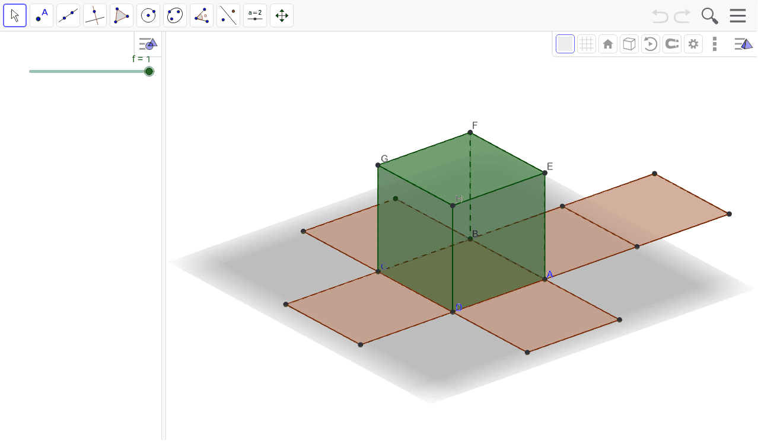Click vertex F on the green cube
The width and height of the screenshot is (758, 441).
tap(470, 132)
